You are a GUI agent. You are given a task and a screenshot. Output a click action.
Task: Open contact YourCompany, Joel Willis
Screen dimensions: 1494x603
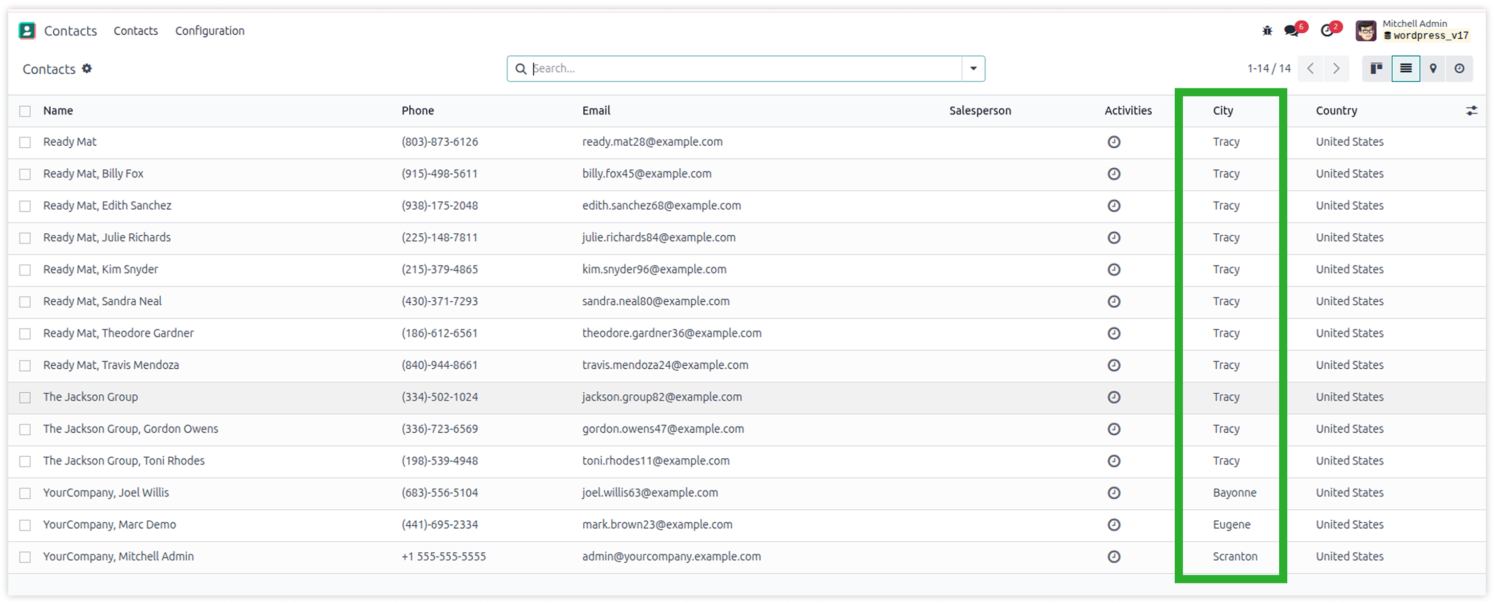point(106,493)
